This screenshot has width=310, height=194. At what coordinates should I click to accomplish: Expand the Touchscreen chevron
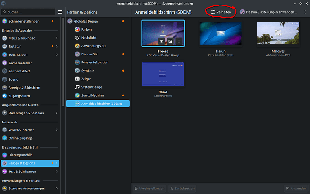coord(56,54)
